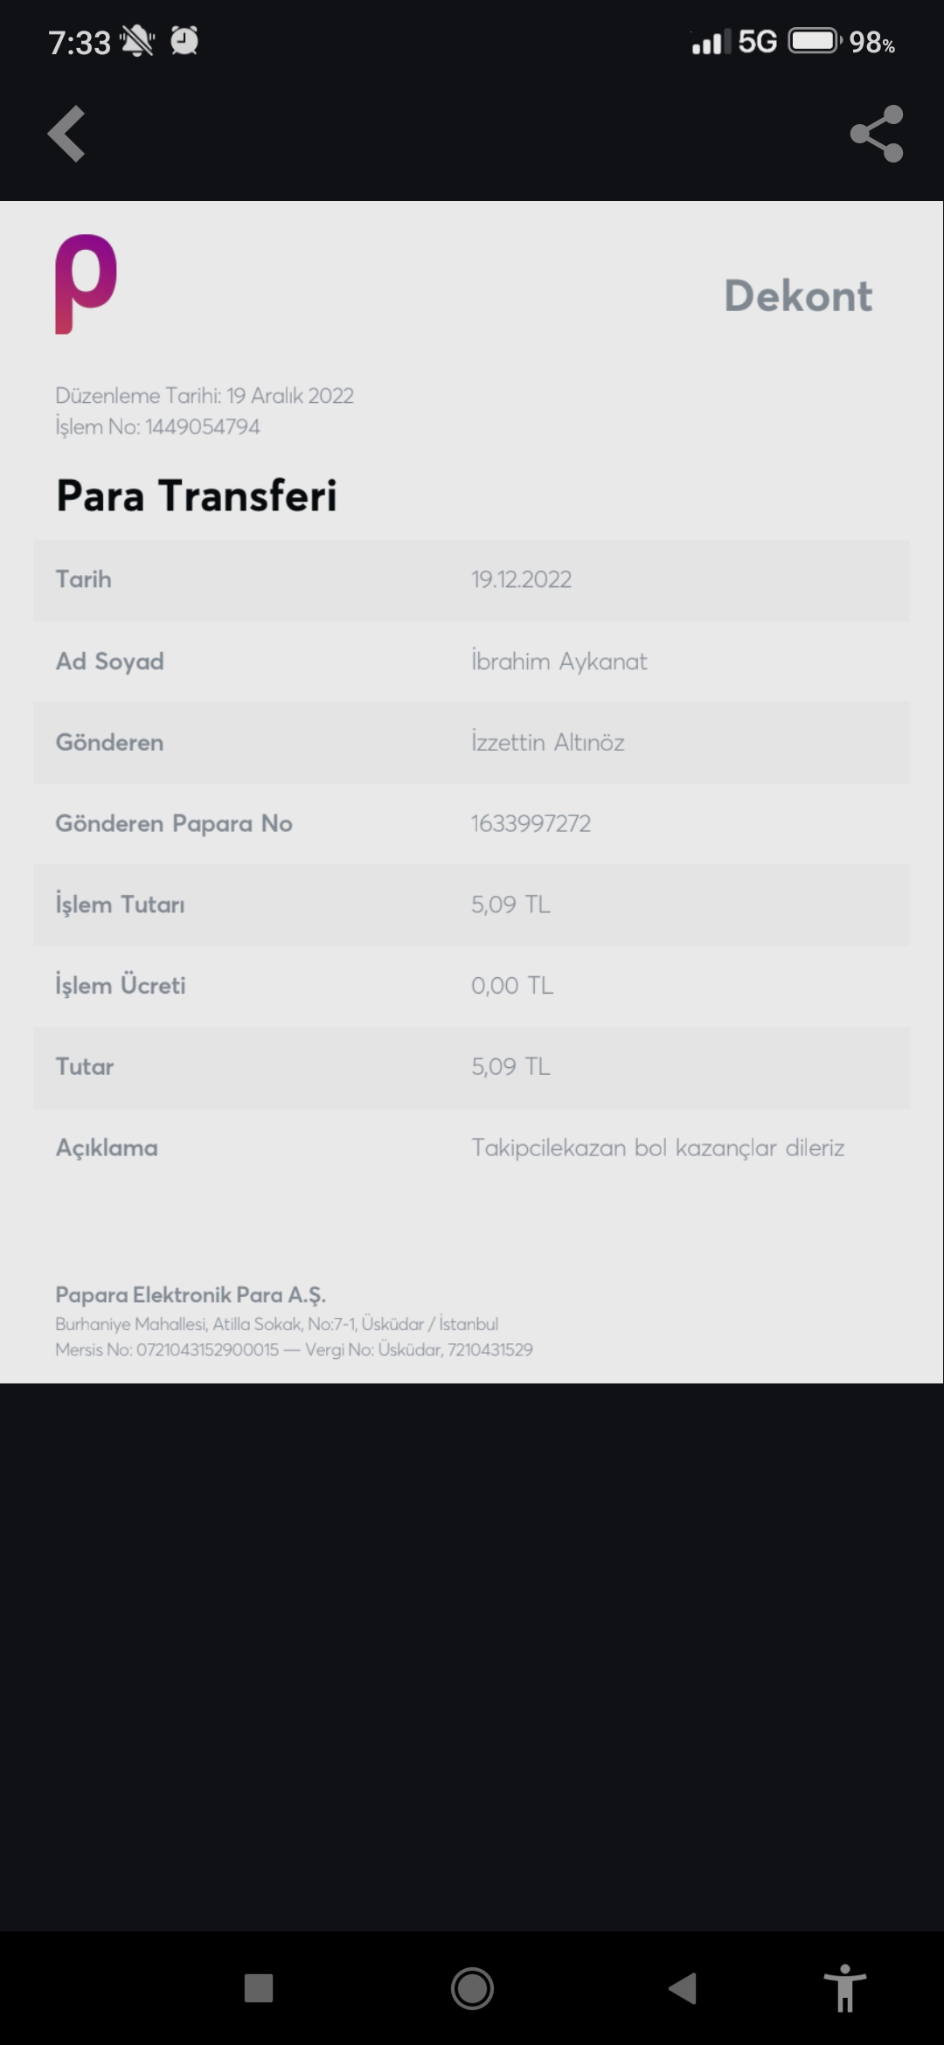
Task: Tap the Papara logo
Action: pyautogui.click(x=86, y=284)
